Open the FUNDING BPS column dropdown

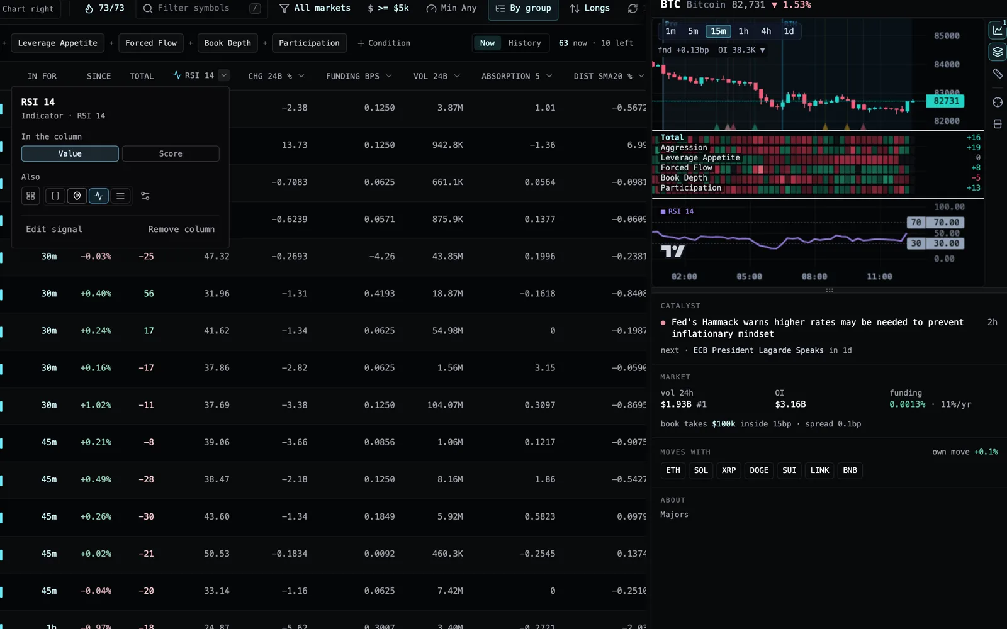coord(388,76)
